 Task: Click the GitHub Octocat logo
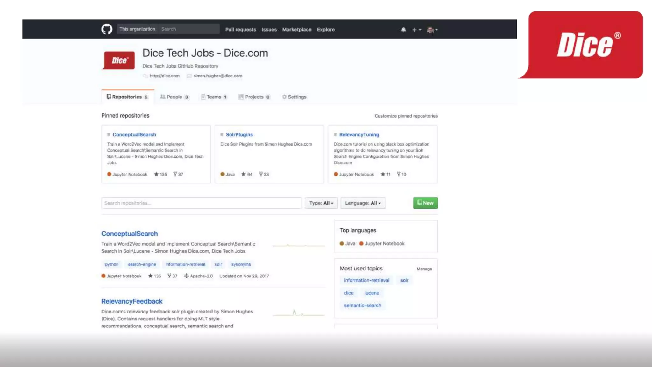point(107,29)
